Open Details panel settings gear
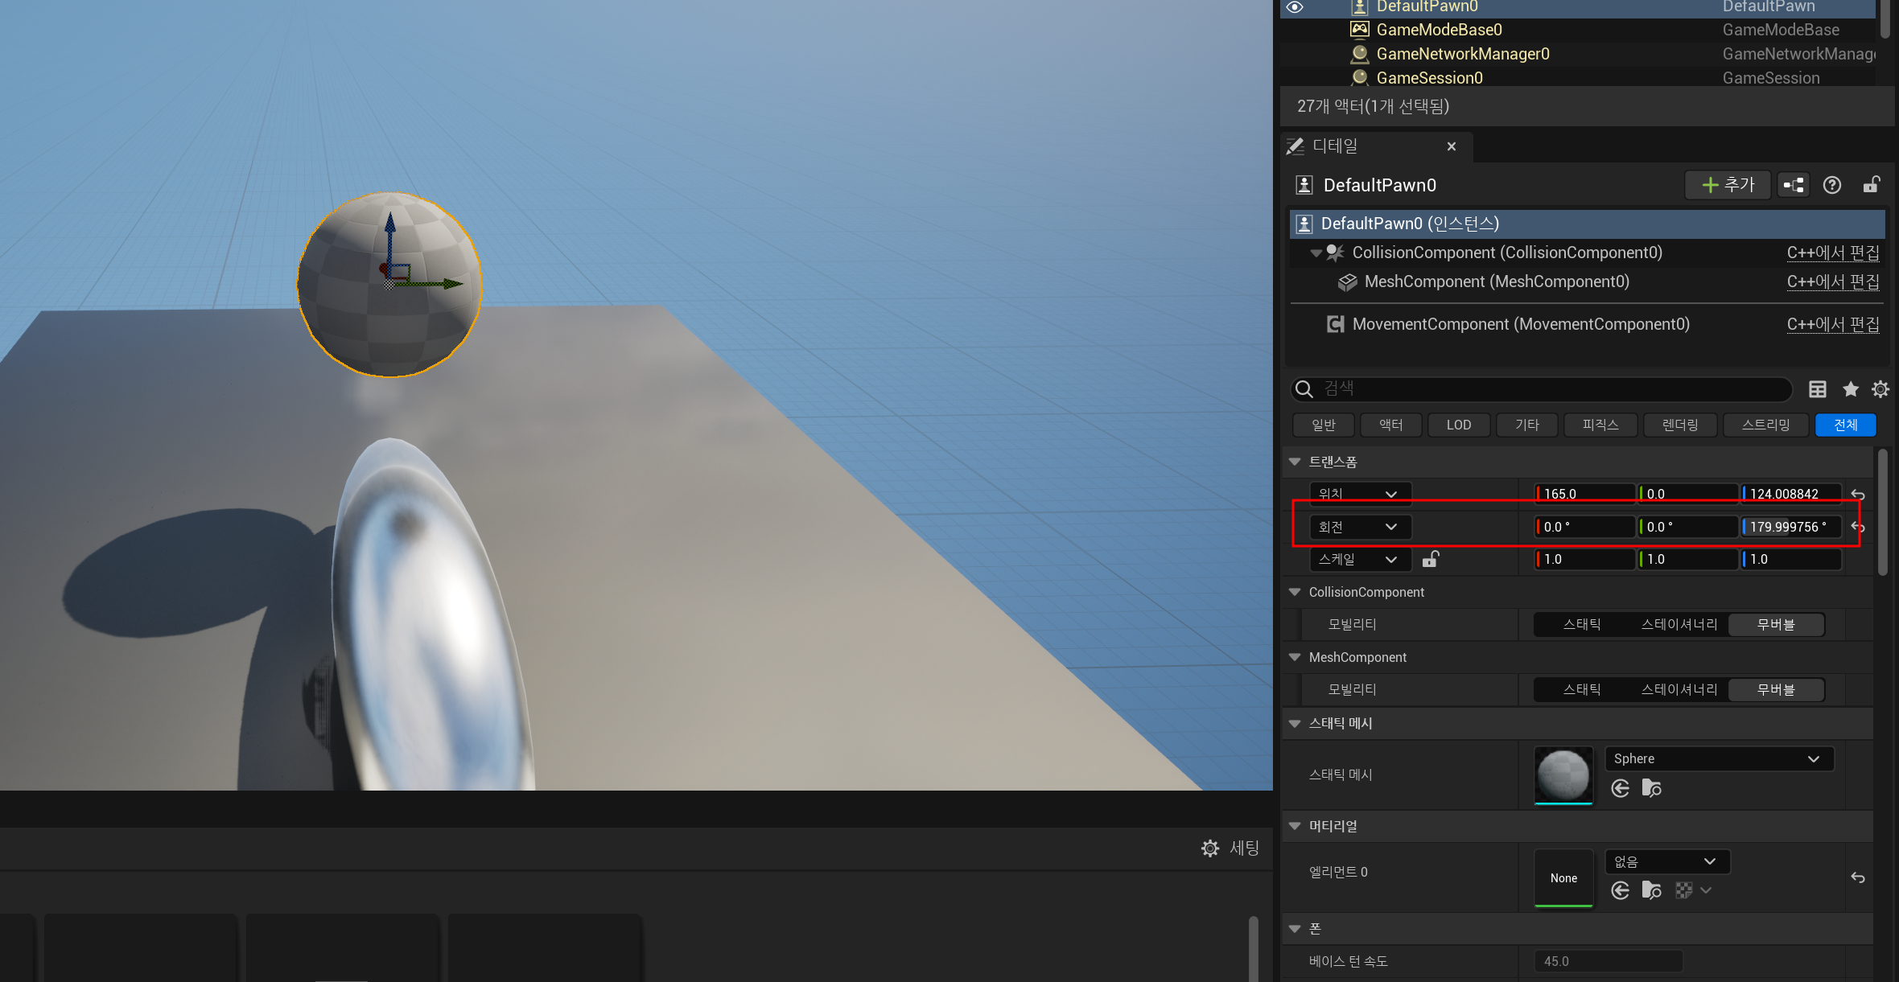The image size is (1899, 982). click(x=1880, y=389)
